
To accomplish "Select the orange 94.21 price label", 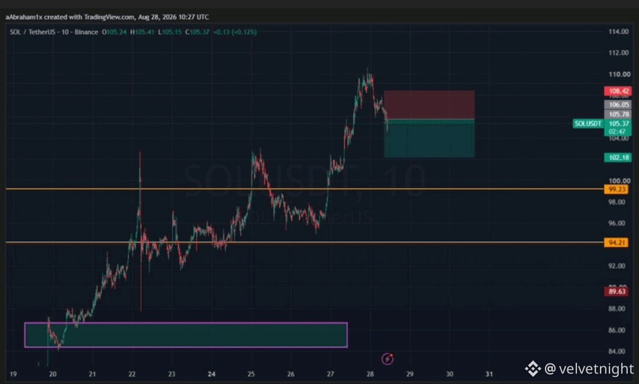I will tap(616, 242).
